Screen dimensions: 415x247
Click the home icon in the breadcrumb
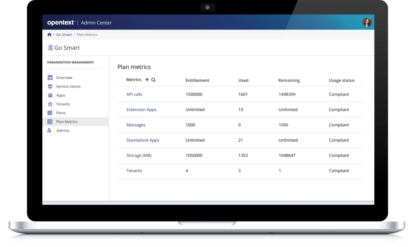49,34
